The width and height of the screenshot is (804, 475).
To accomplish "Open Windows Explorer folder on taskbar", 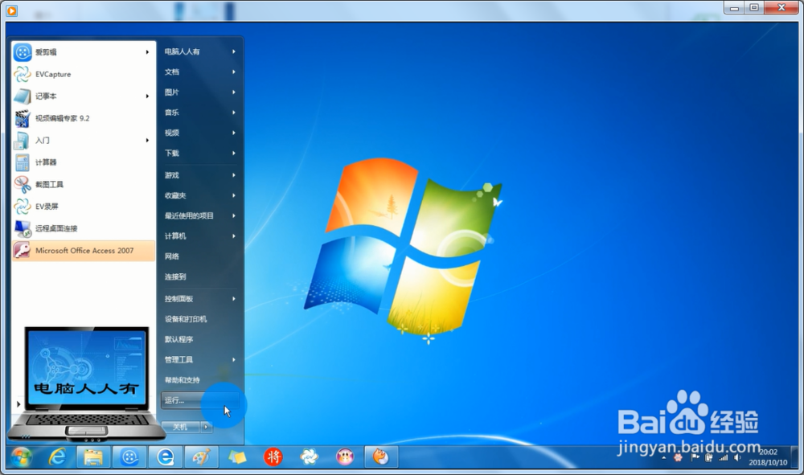I will 93,457.
